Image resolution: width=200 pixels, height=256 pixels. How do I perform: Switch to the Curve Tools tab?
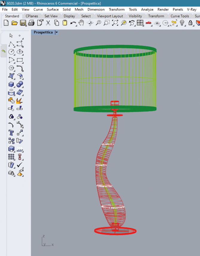click(x=180, y=16)
